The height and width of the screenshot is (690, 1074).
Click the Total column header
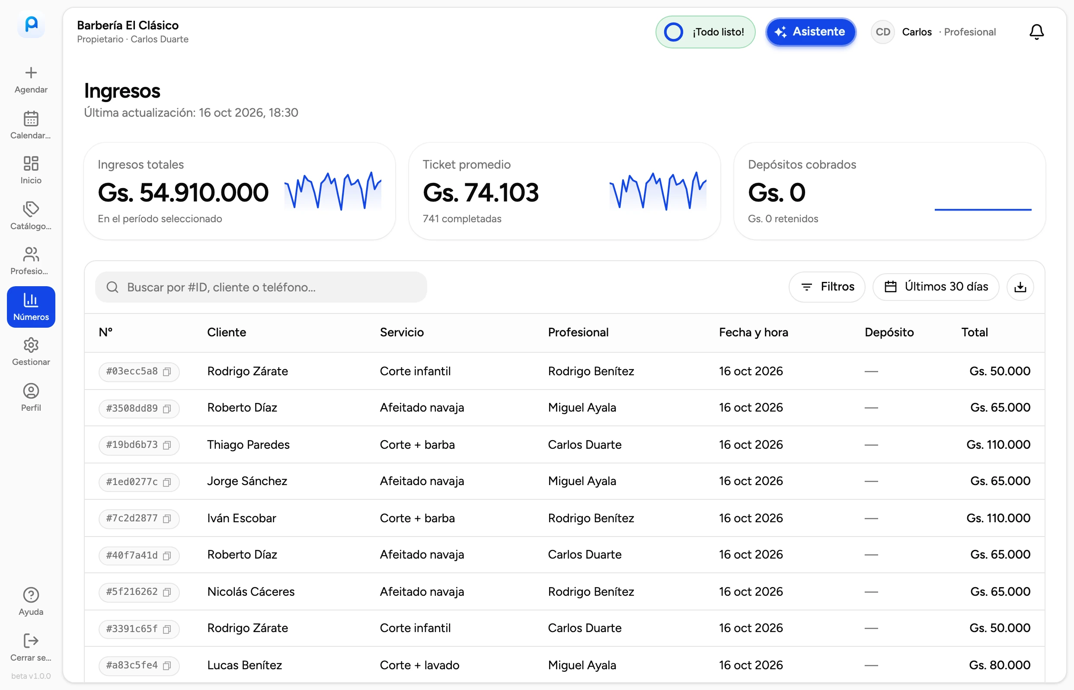974,332
